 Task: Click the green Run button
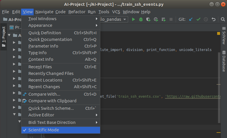(133, 19)
